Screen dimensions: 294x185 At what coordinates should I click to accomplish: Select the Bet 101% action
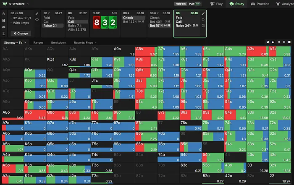click(160, 26)
